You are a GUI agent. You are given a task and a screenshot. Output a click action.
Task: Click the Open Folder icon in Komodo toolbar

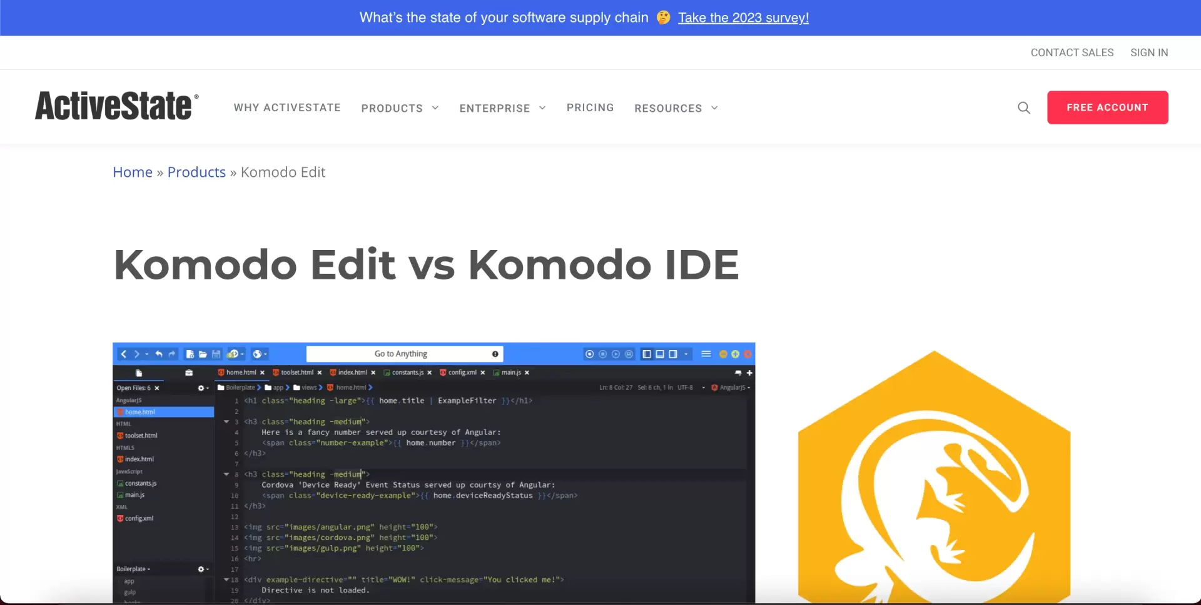(x=203, y=354)
